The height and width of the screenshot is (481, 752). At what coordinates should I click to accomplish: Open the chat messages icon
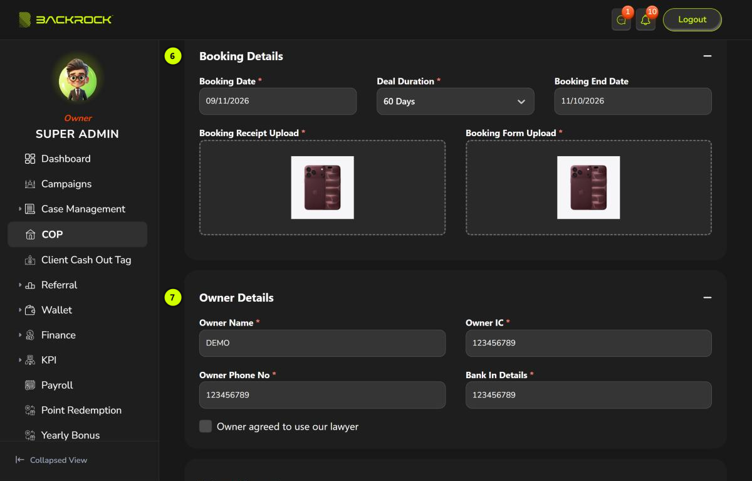621,20
